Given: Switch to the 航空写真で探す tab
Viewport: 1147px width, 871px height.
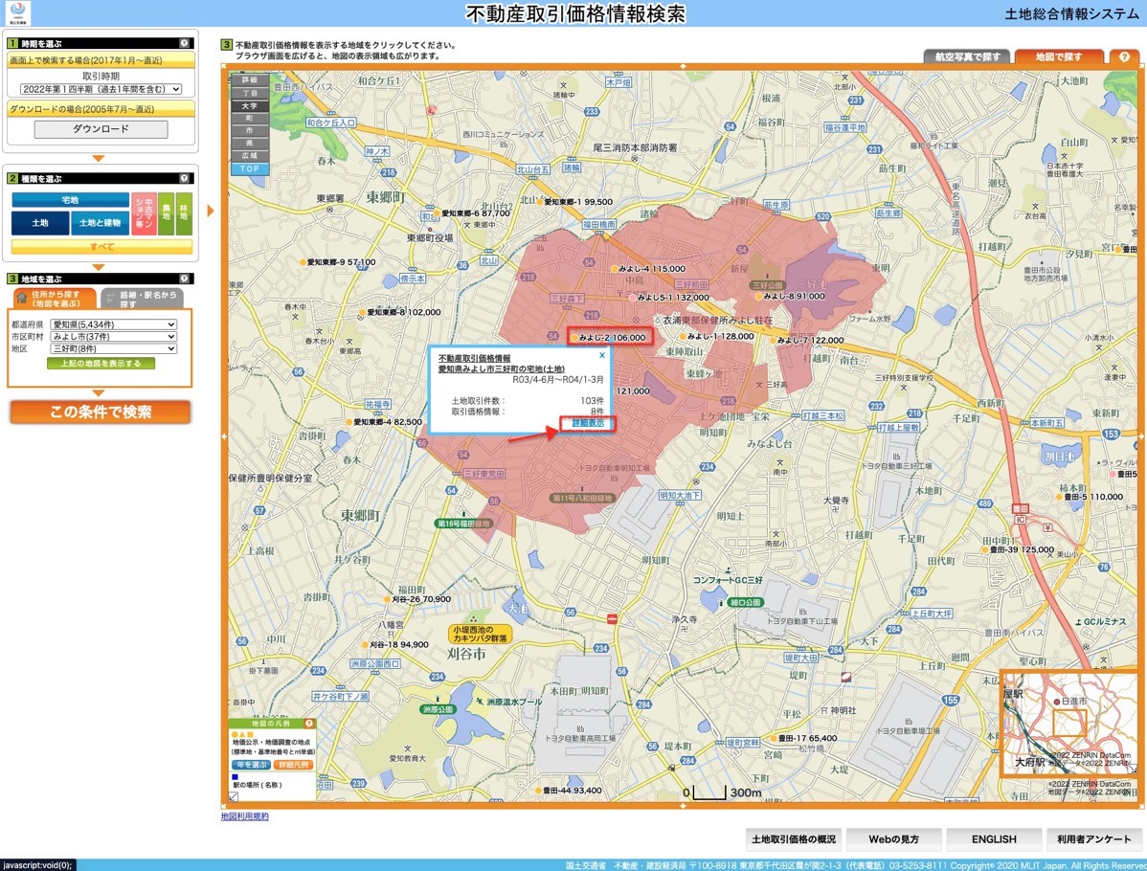Looking at the screenshot, I should coord(967,56).
